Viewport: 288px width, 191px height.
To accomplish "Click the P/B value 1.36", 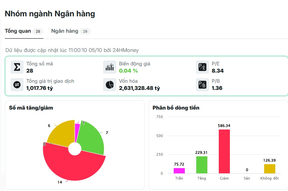I will 217,88.
